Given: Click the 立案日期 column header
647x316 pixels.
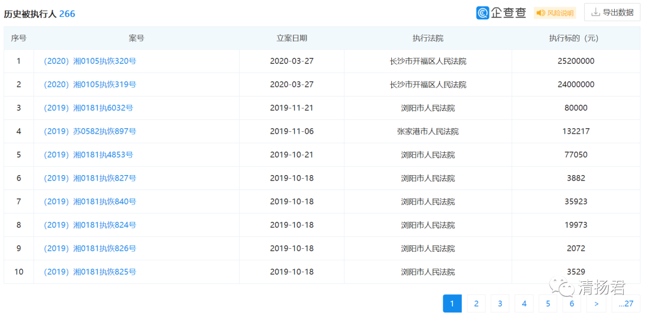Looking at the screenshot, I should pos(292,38).
